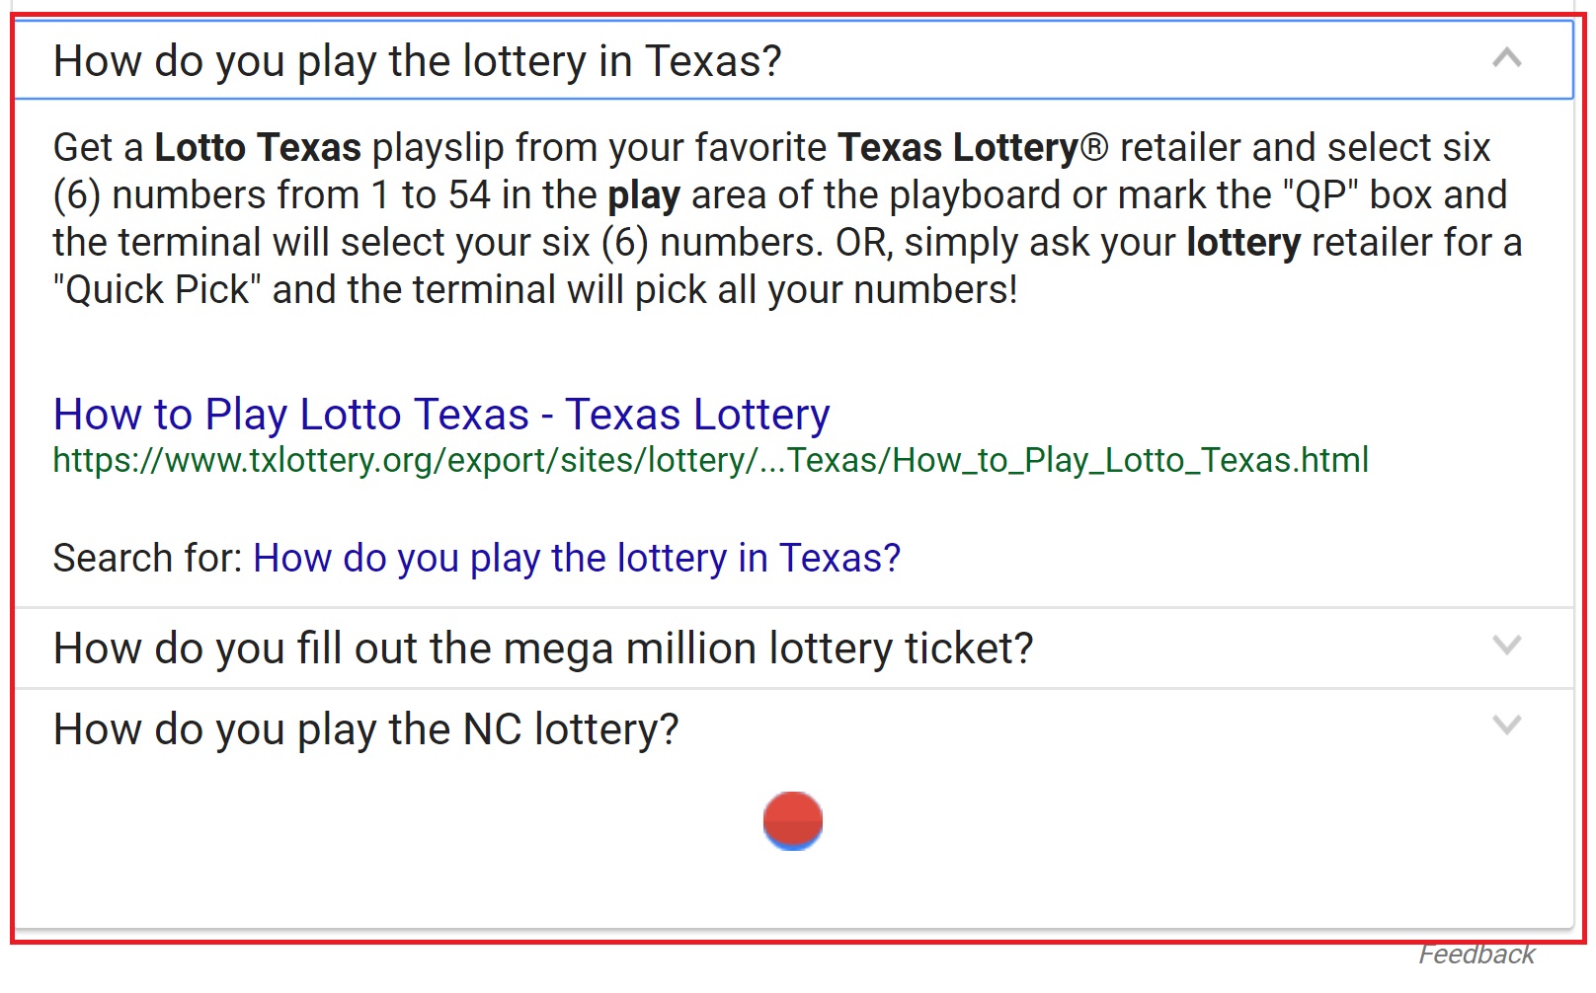Image resolution: width=1596 pixels, height=993 pixels.
Task: Toggle the "How do you play the lottery in Texas?" header
Action: tap(794, 60)
